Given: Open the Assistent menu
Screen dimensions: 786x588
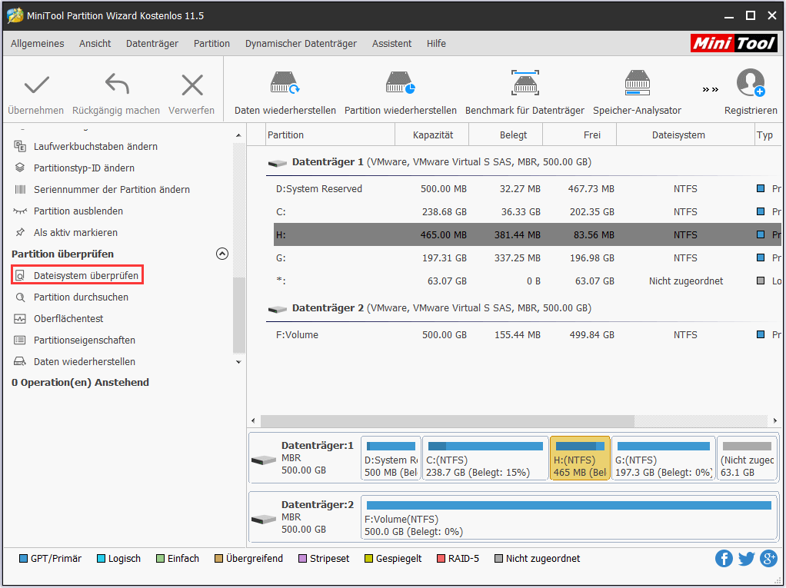Looking at the screenshot, I should tap(391, 44).
